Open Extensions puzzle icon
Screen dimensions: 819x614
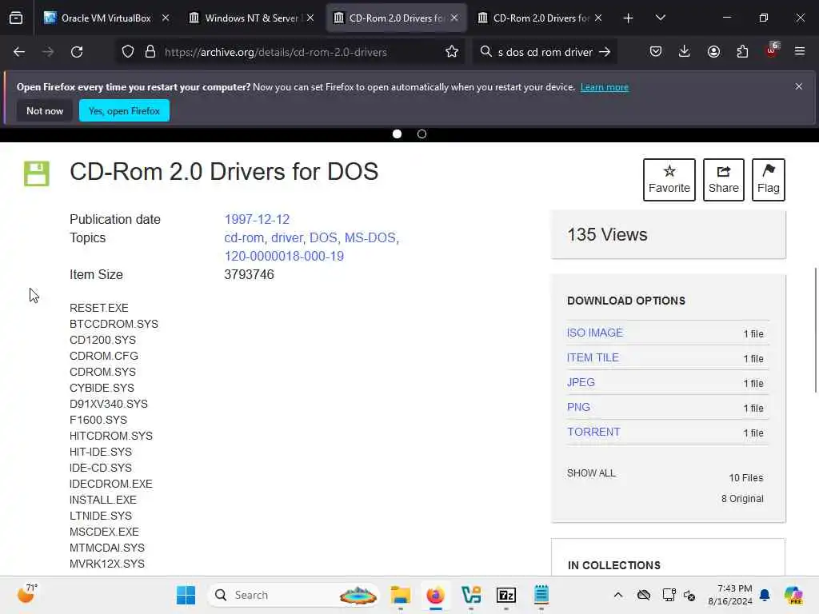pos(742,52)
